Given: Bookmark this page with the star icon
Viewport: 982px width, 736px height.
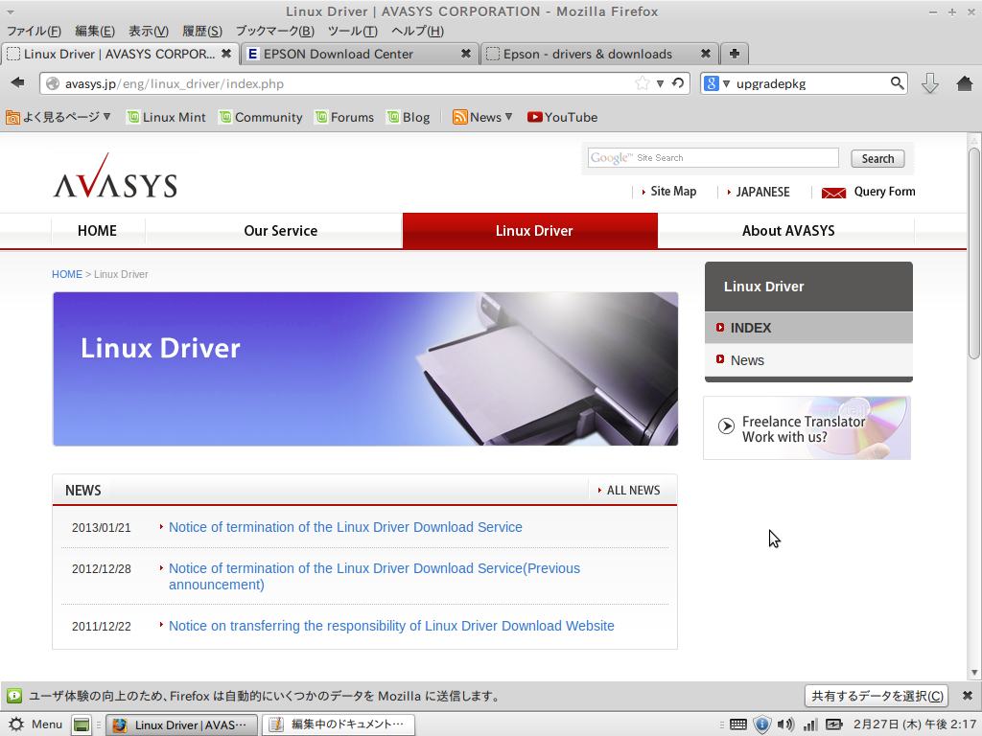Looking at the screenshot, I should point(642,83).
